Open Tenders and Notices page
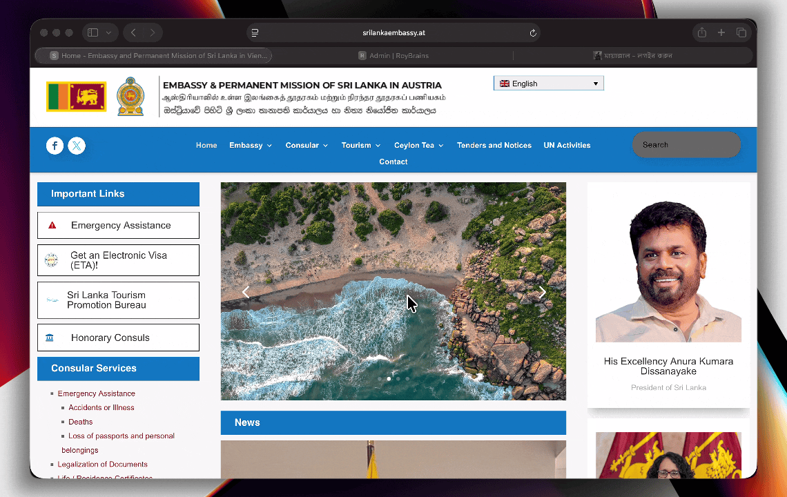The width and height of the screenshot is (787, 497). [494, 145]
